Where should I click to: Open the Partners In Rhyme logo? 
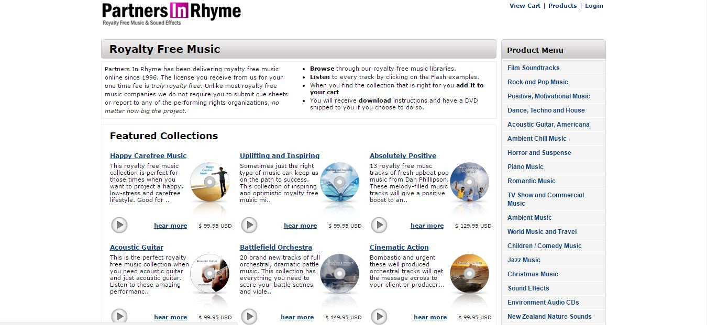[x=171, y=14]
